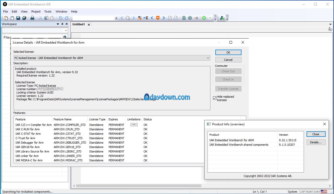Close the Product Info dialog with X

click(x=324, y=124)
